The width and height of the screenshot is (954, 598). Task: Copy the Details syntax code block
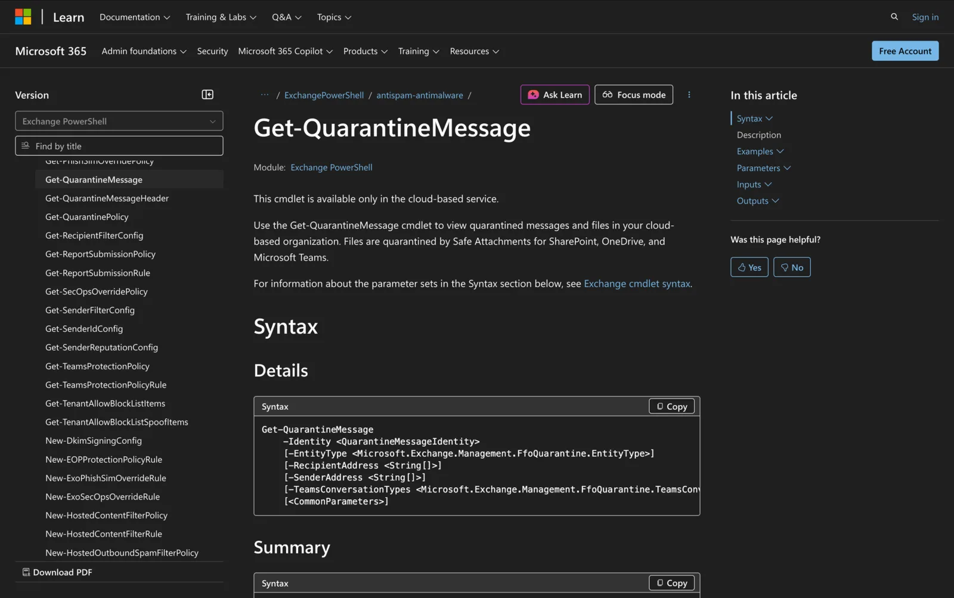pos(672,406)
